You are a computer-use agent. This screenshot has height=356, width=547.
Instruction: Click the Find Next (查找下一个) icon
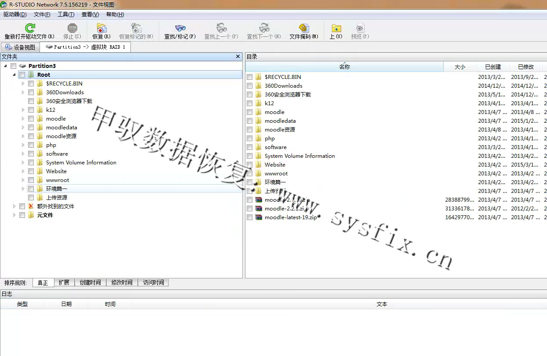tap(264, 28)
